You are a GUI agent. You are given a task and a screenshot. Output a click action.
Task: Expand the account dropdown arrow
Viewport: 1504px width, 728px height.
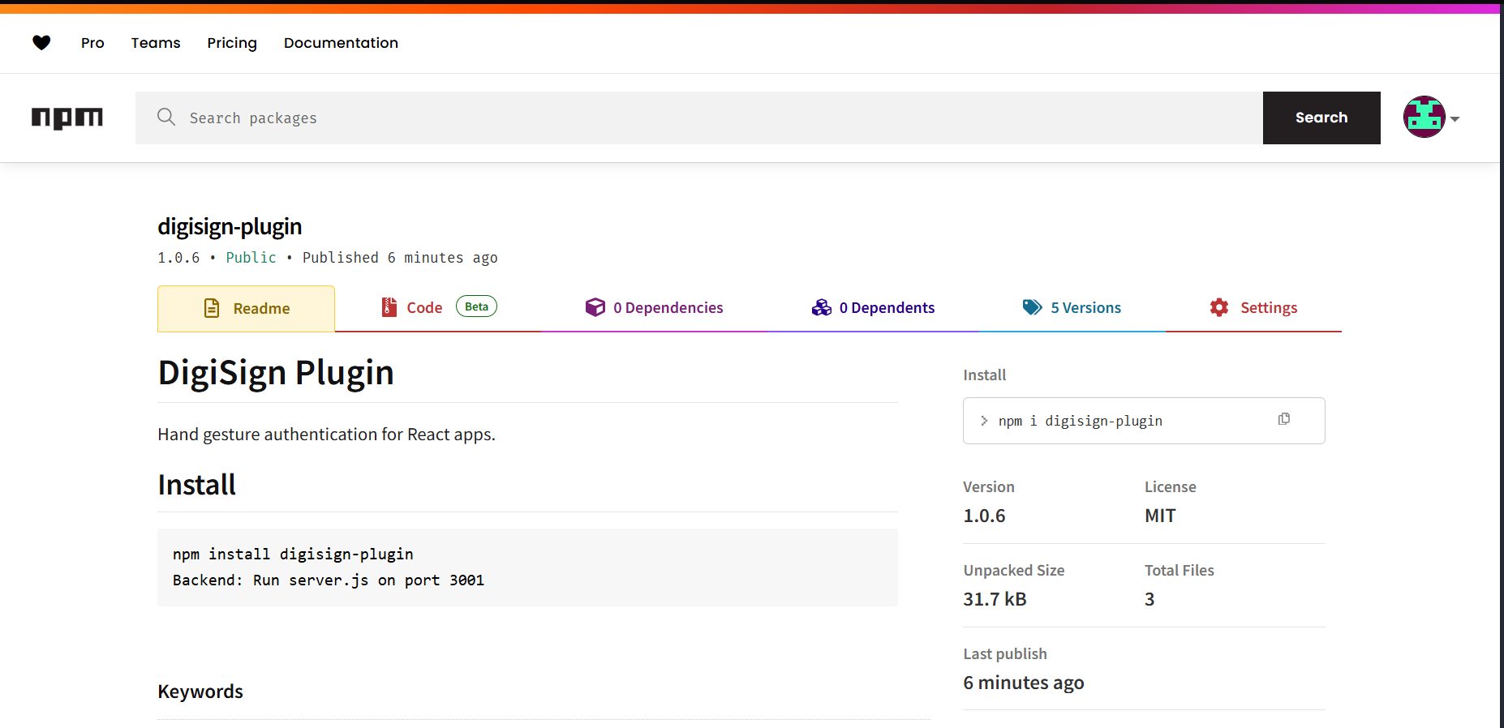(1455, 119)
